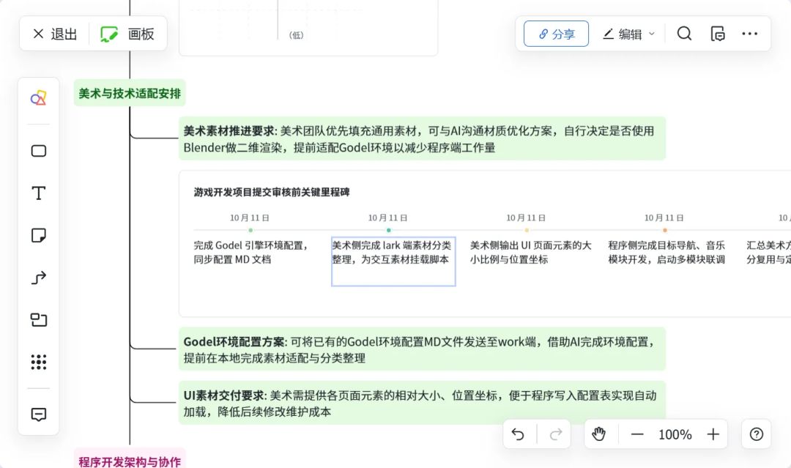Select the shapes library tool

(38, 98)
